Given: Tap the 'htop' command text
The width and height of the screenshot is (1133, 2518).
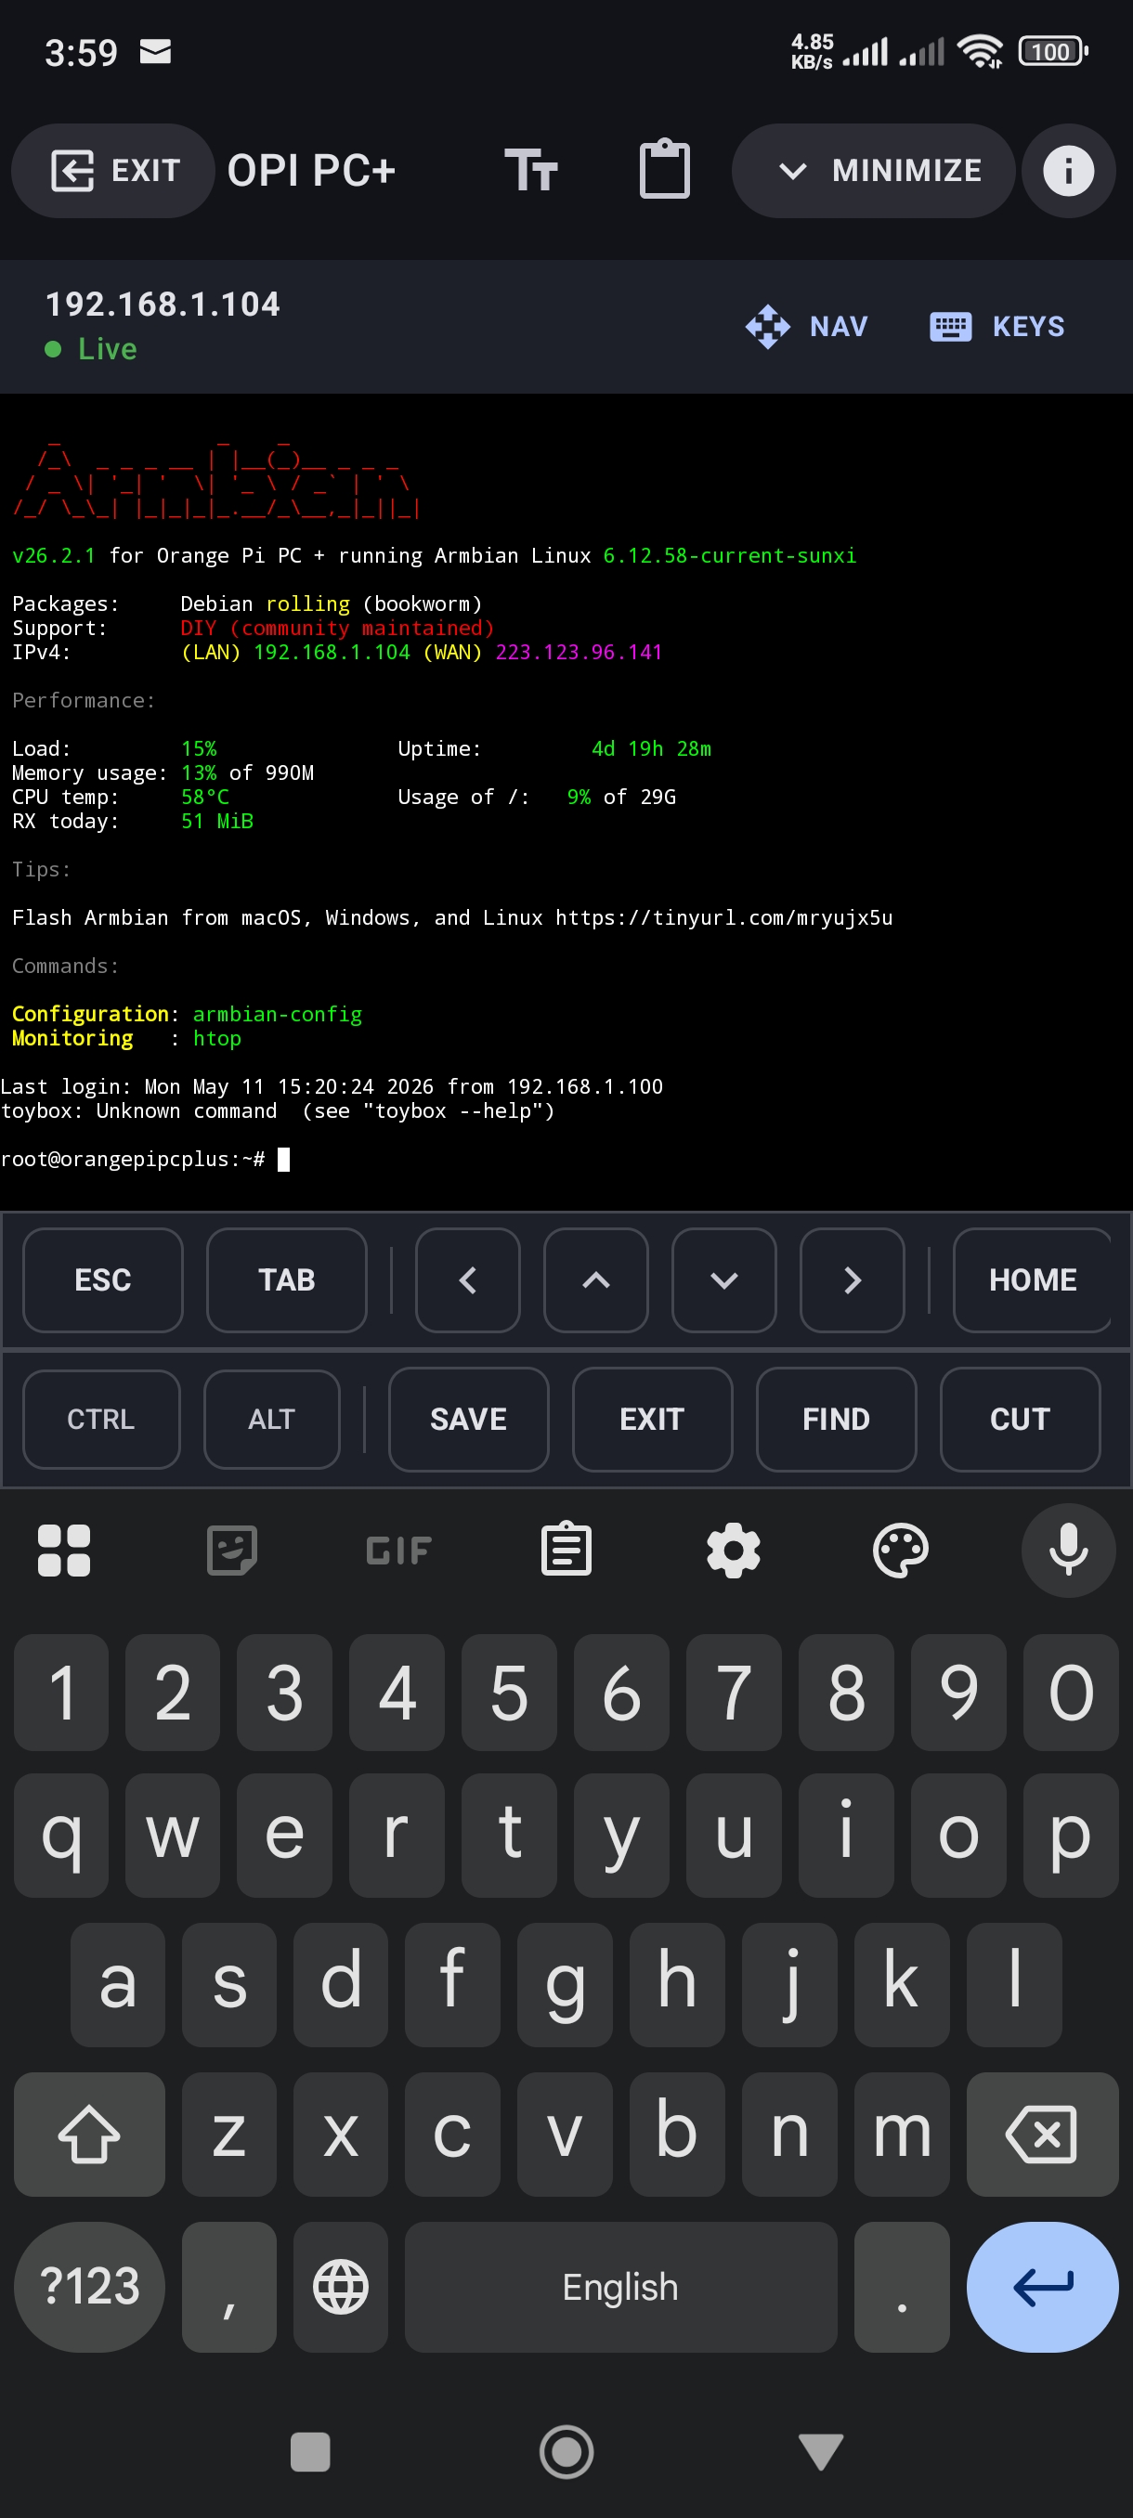Looking at the screenshot, I should coord(217,1038).
